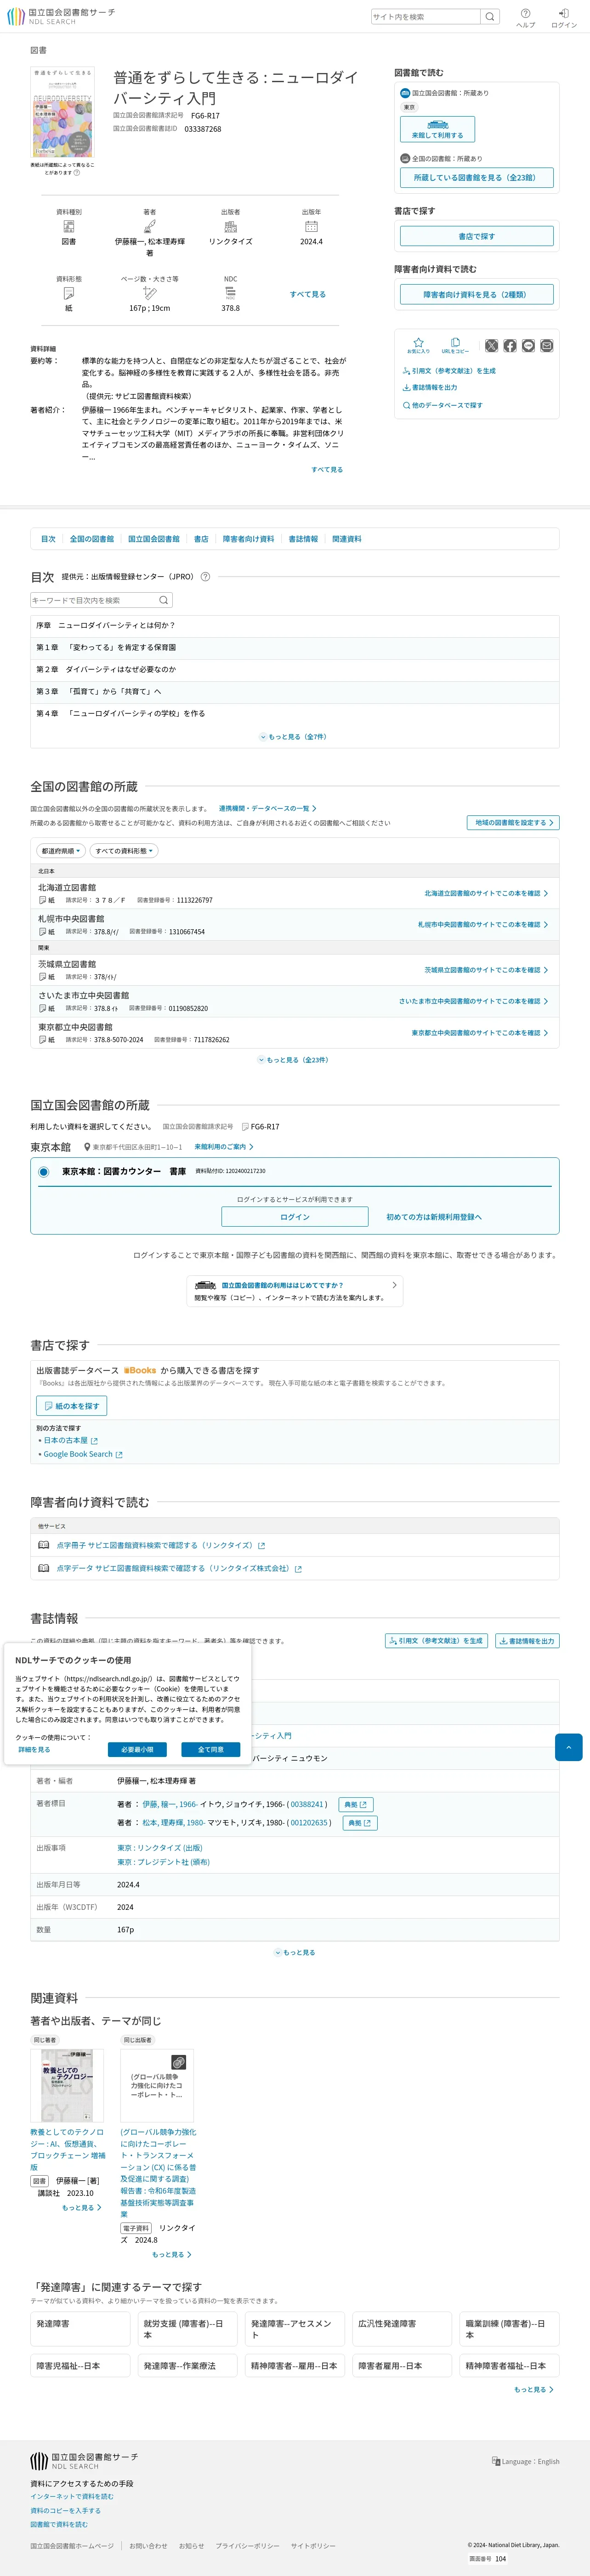Click help icon under book cover note
This screenshot has height=2576, width=590.
tap(76, 173)
